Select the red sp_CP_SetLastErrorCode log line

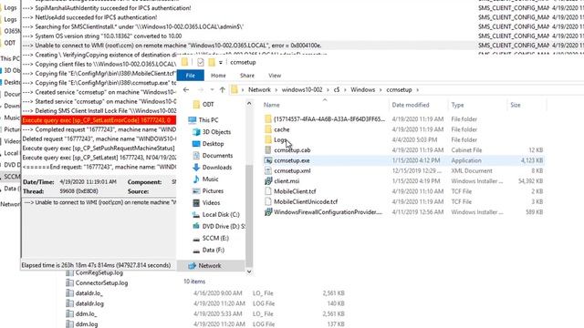tap(99, 120)
